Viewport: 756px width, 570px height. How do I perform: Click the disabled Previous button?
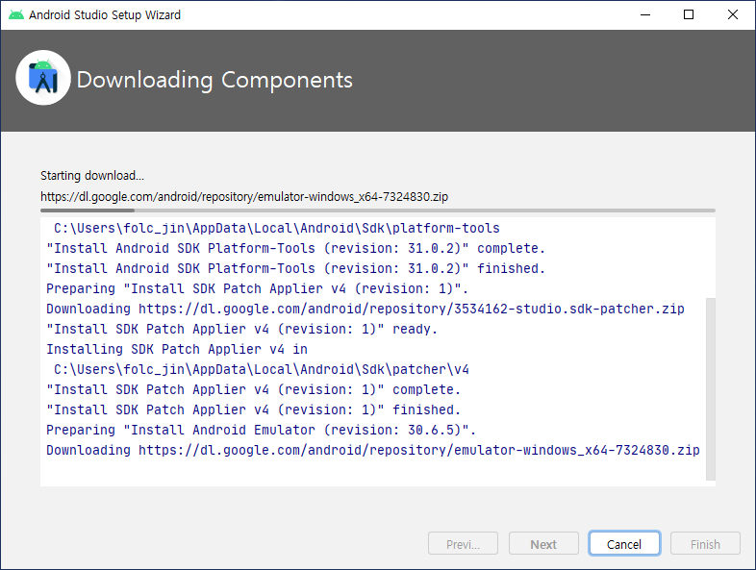463,544
